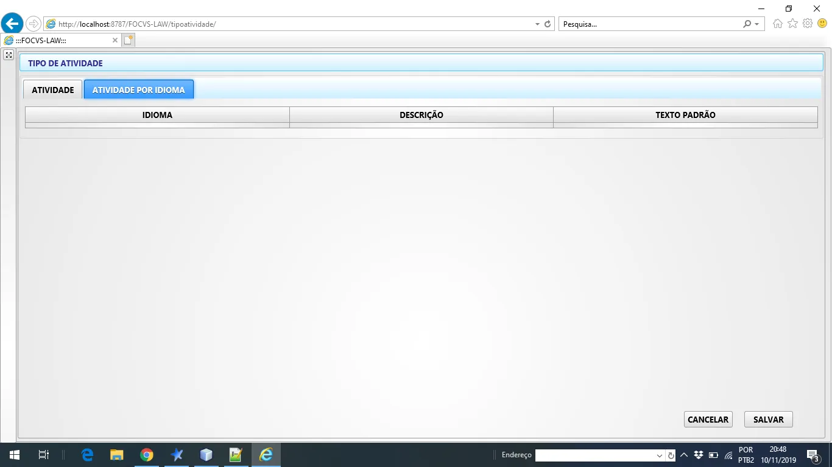This screenshot has height=467, width=832.
Task: Close the :::FOCVS-LAW::: browser tab
Action: 115,40
